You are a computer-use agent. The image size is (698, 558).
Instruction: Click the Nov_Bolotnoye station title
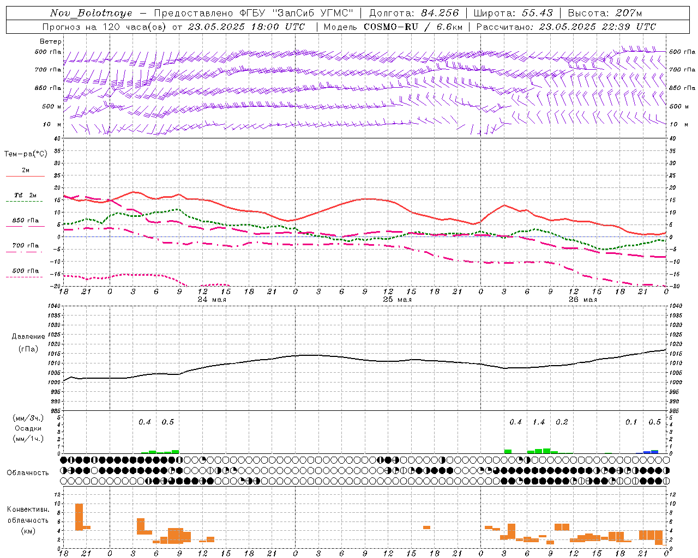click(91, 13)
